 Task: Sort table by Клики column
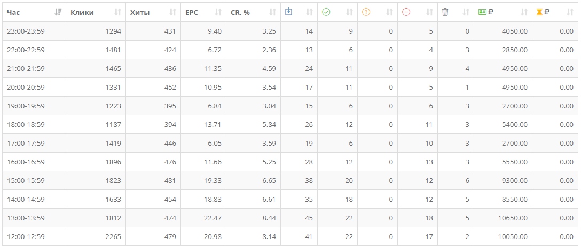(117, 12)
